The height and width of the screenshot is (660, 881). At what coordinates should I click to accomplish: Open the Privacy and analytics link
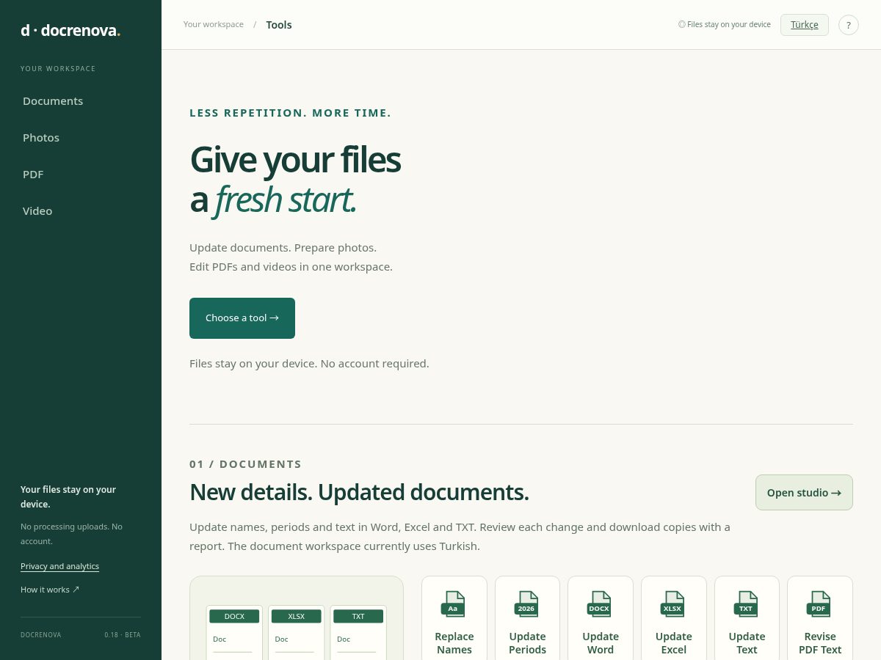click(x=59, y=566)
